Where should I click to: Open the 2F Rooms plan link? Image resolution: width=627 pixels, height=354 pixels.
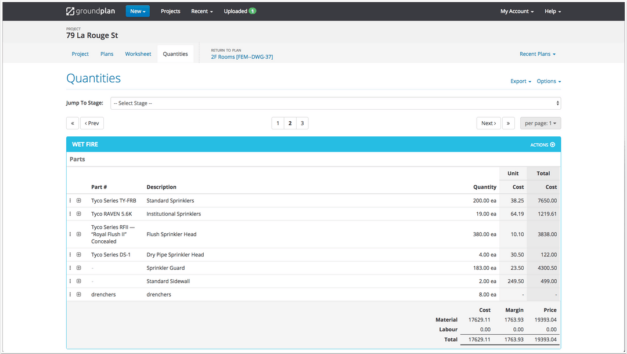pos(242,57)
